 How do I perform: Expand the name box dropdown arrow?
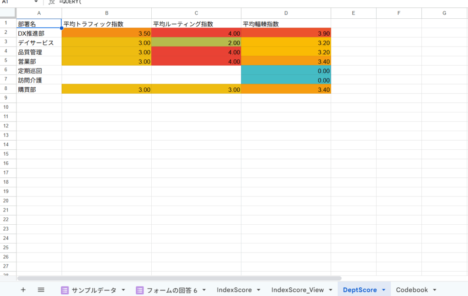tap(36, 2)
